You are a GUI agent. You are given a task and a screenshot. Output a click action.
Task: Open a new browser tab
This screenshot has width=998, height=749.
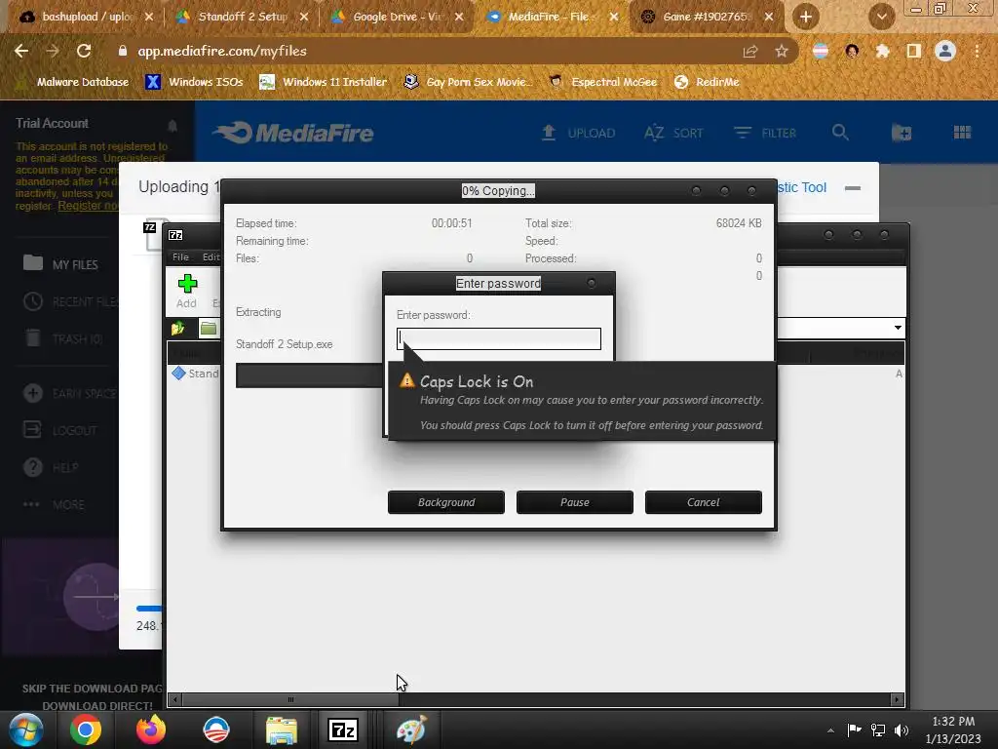pyautogui.click(x=806, y=17)
